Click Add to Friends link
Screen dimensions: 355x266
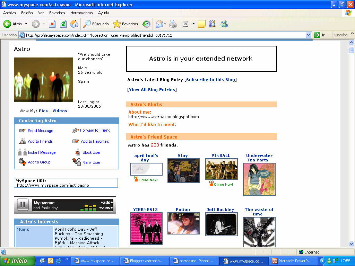tap(40, 141)
